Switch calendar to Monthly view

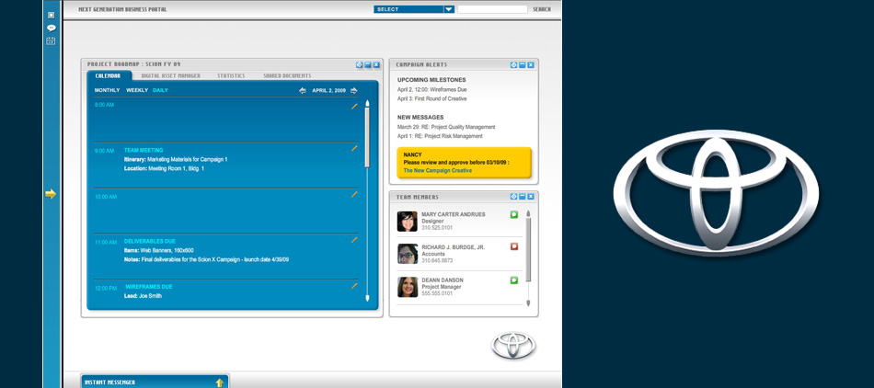point(107,90)
